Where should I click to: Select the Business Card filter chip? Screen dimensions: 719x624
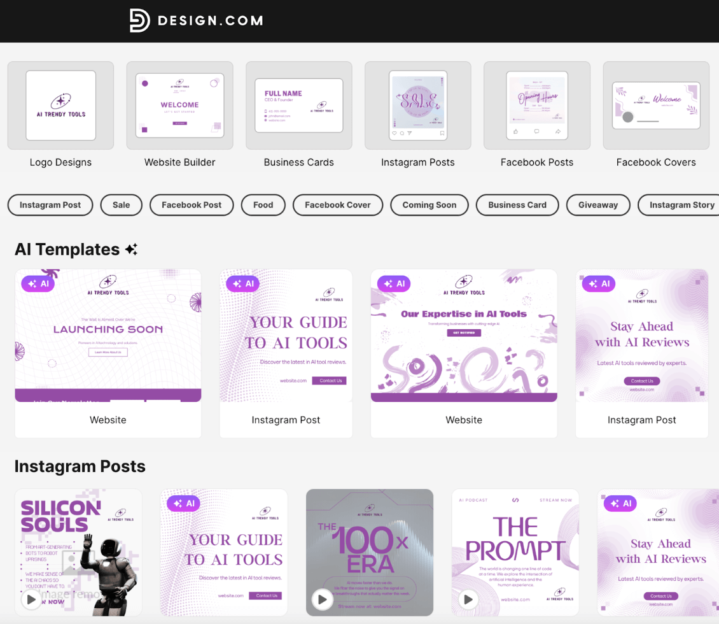pos(517,205)
